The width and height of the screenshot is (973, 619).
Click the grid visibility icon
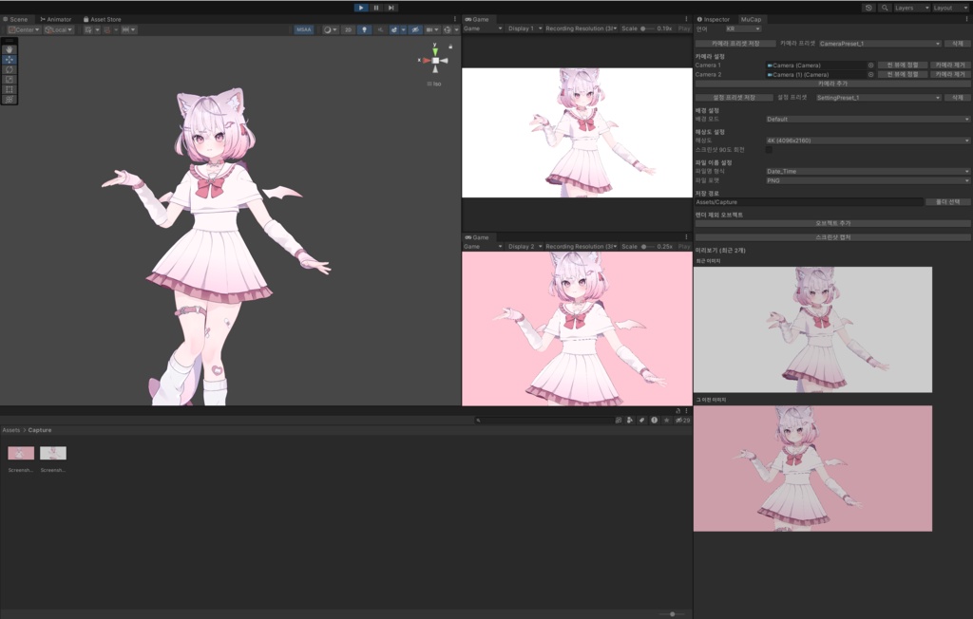click(88, 29)
